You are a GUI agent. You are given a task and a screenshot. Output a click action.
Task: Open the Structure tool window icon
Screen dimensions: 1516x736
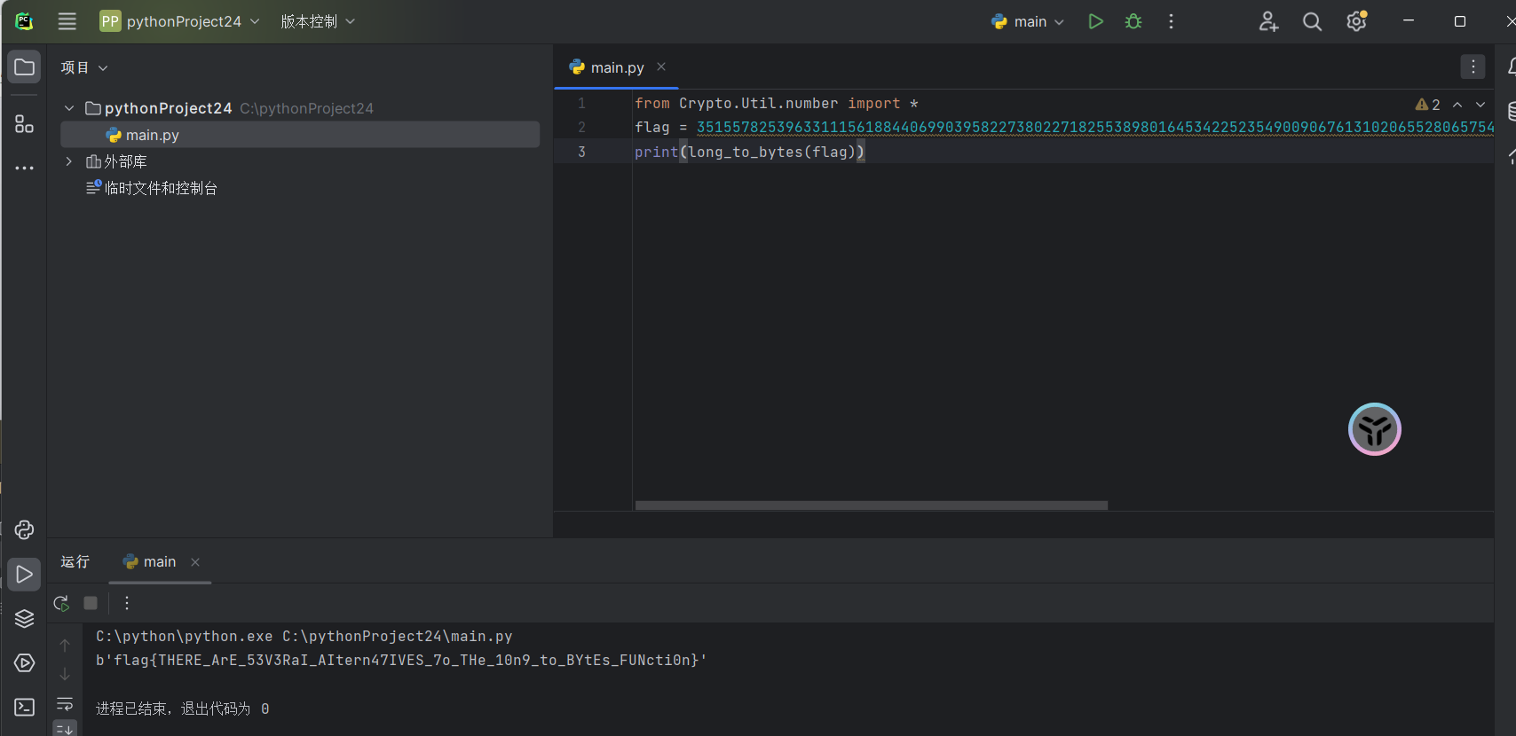coord(24,124)
